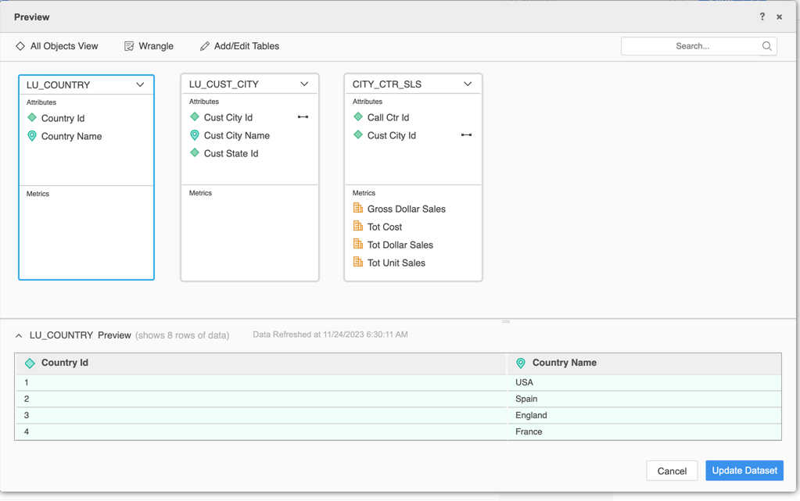Open the Wrangle option
The image size is (800, 501).
coord(149,46)
